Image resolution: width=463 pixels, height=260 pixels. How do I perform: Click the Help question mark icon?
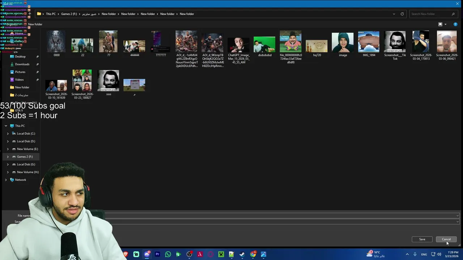click(x=455, y=24)
